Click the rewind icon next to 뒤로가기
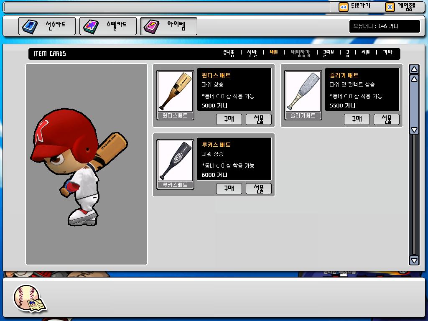 tap(344, 7)
